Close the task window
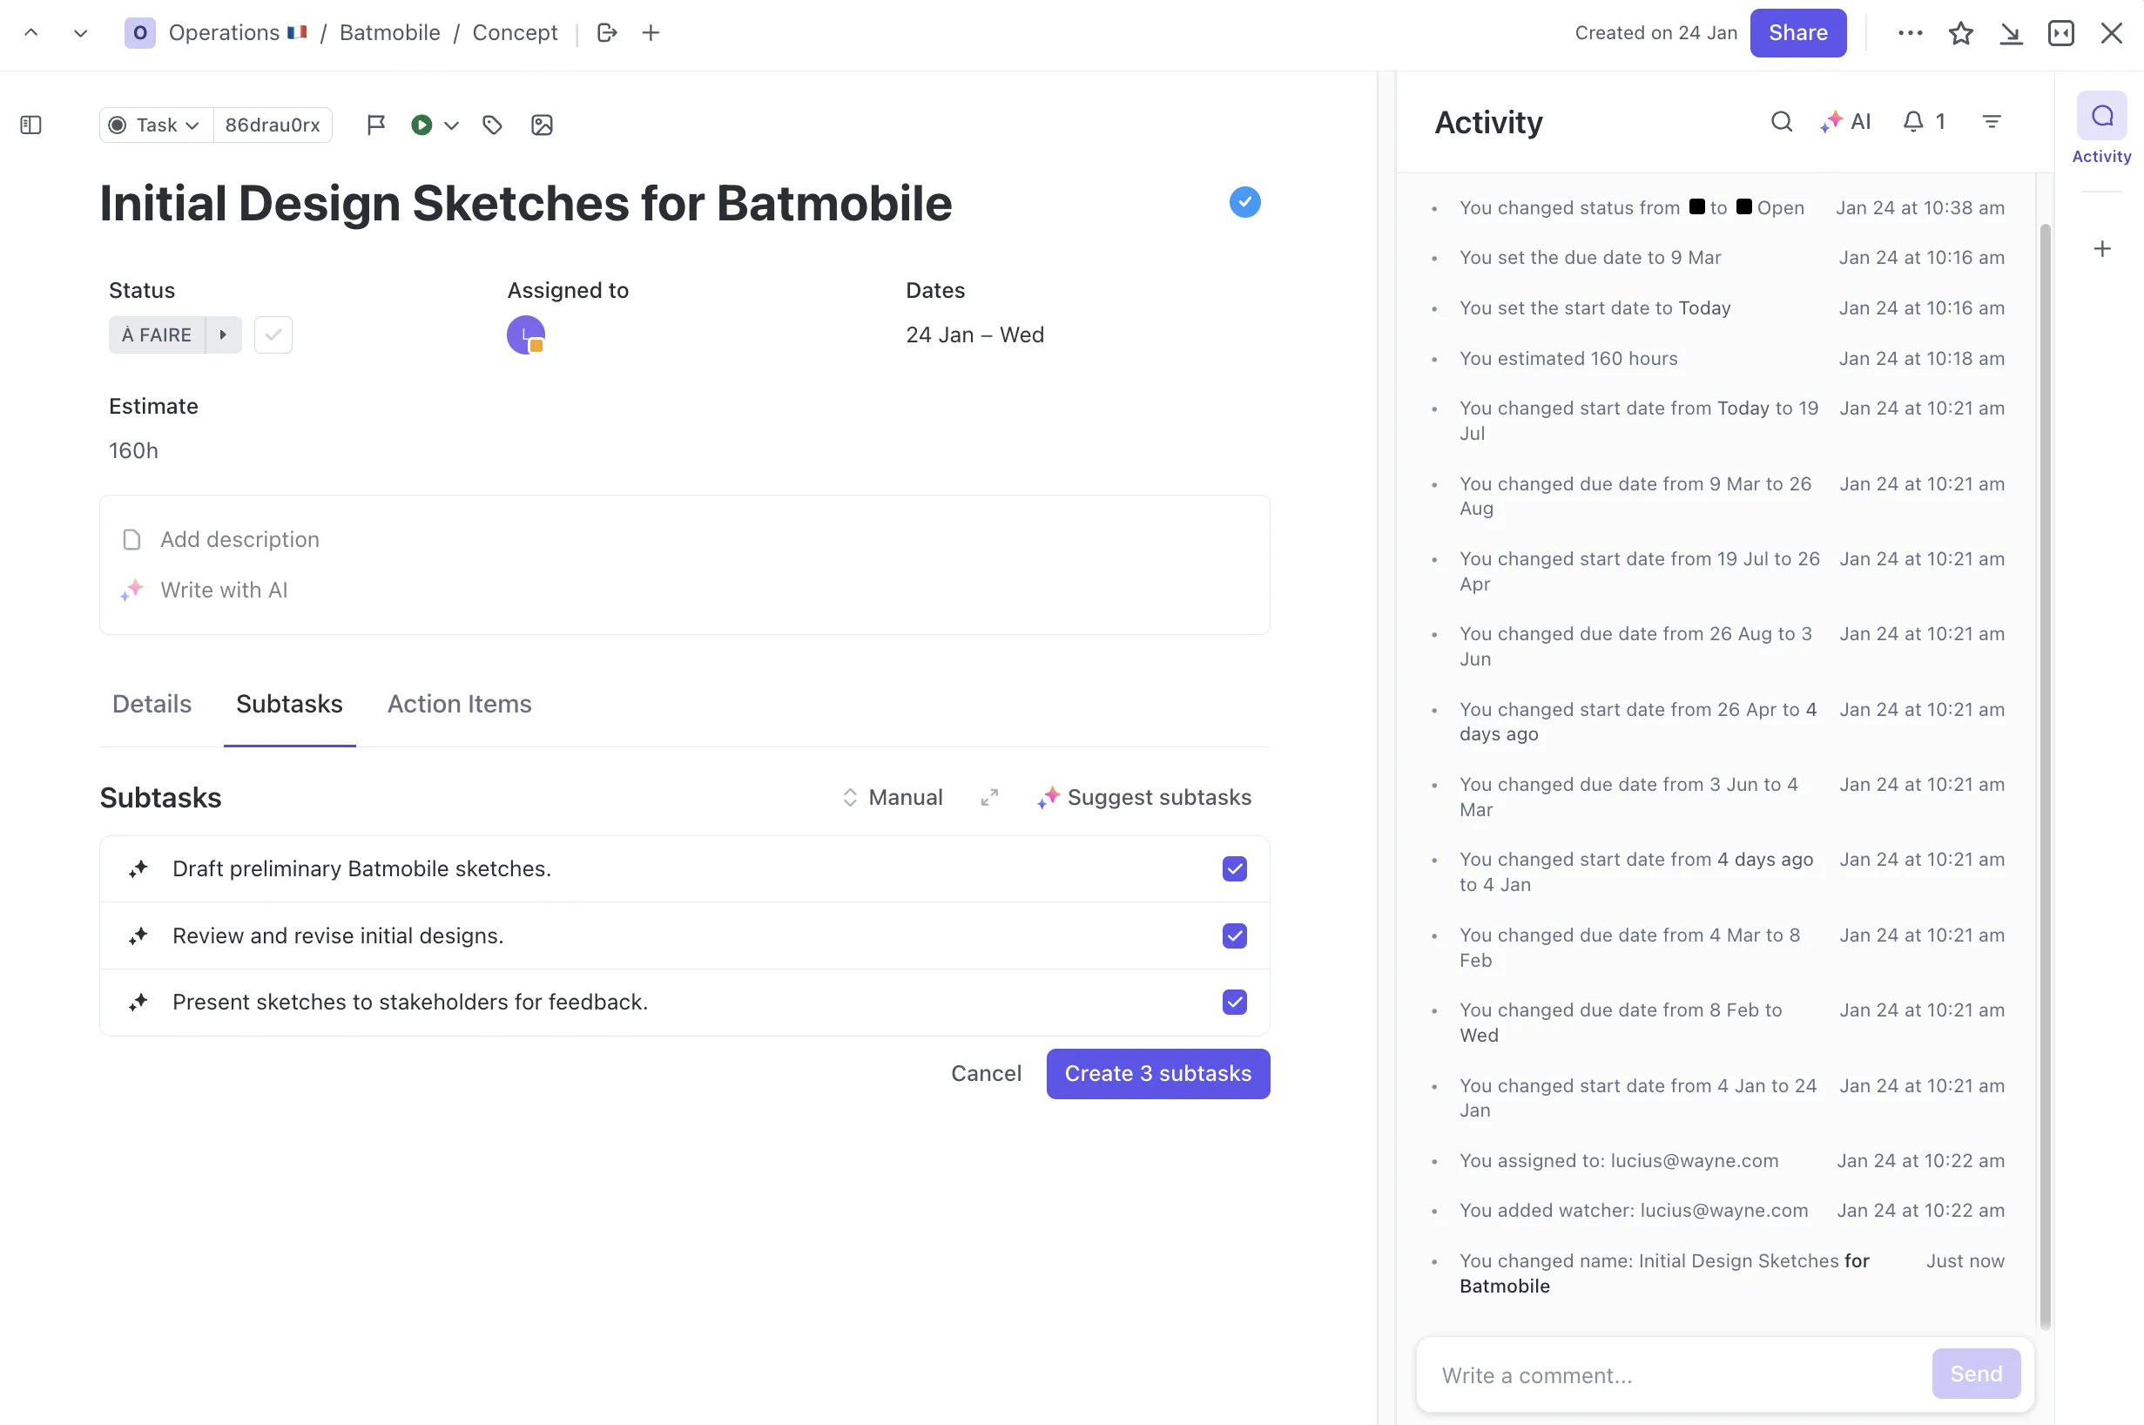2144x1425 pixels. pos(2110,33)
